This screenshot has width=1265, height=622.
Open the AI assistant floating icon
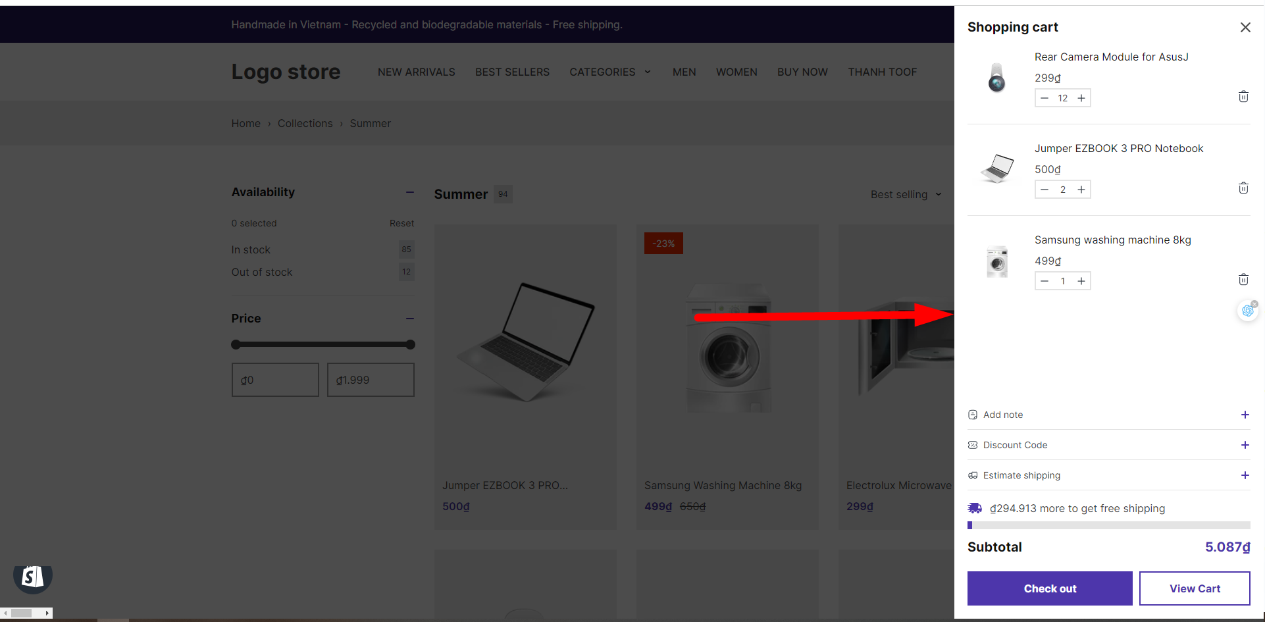pos(1247,311)
